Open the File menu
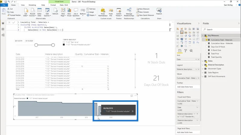Viewport: 241px width, 135px height. tap(4, 5)
